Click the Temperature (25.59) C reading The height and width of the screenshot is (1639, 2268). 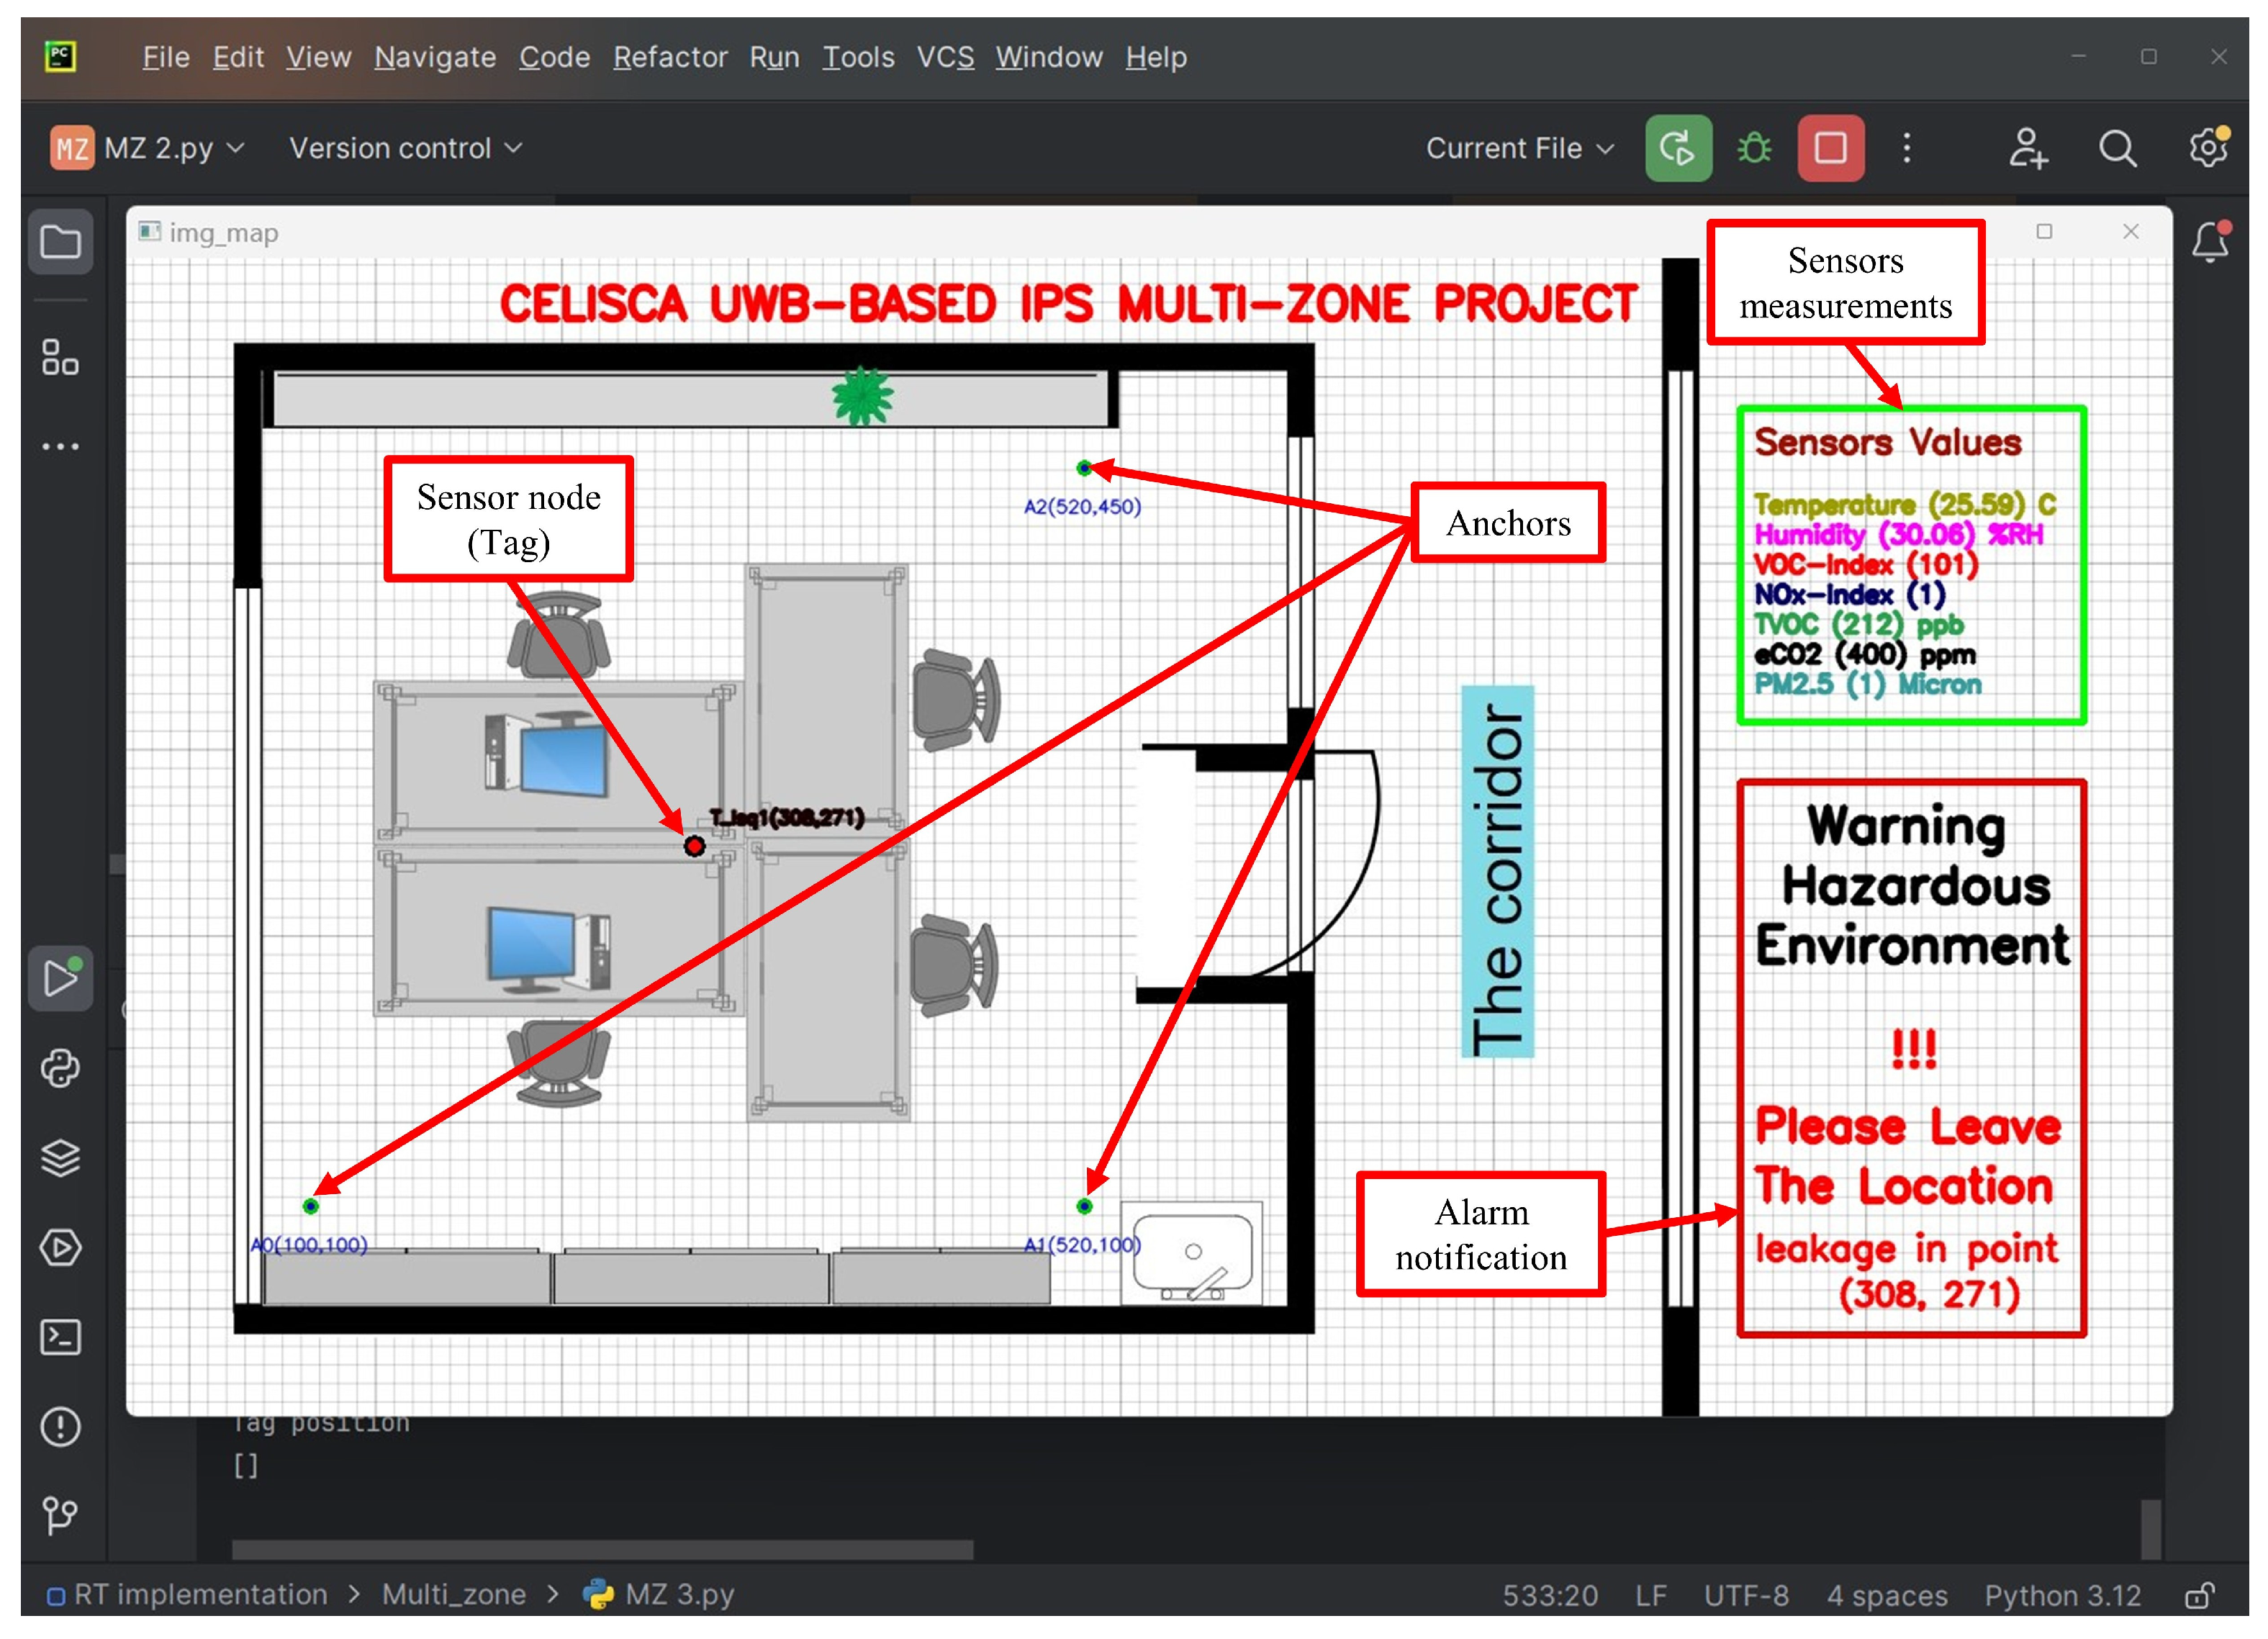1905,504
